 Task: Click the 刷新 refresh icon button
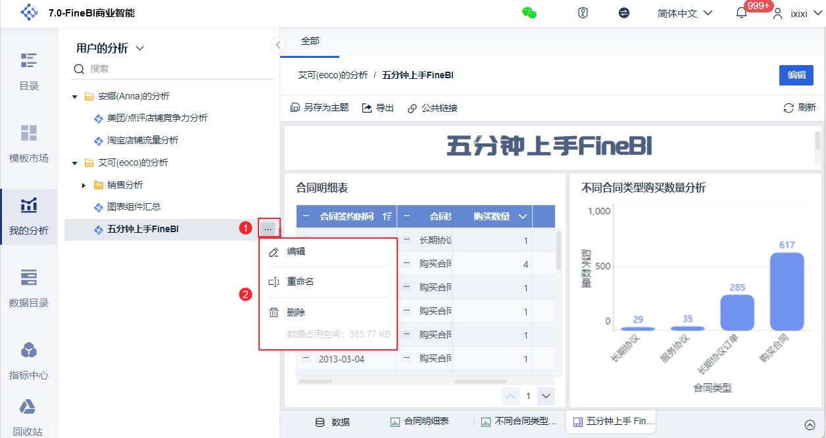pyautogui.click(x=789, y=108)
